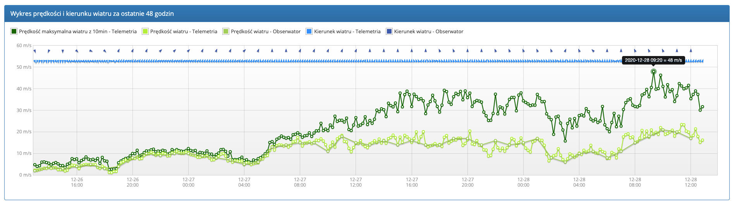Click the dark blue Kierunek wiatru - Obserwator icon
This screenshot has width=732, height=204.
[x=389, y=32]
